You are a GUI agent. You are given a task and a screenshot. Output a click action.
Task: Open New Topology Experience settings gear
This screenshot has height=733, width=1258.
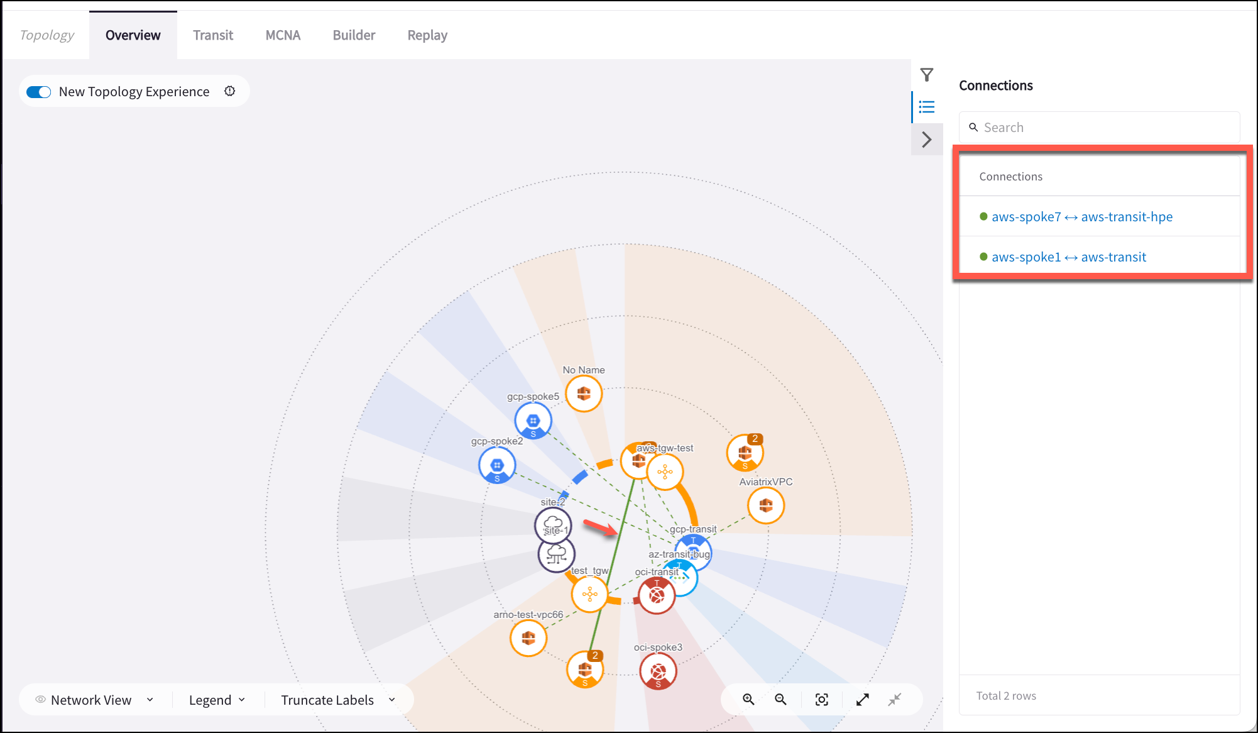pyautogui.click(x=230, y=91)
